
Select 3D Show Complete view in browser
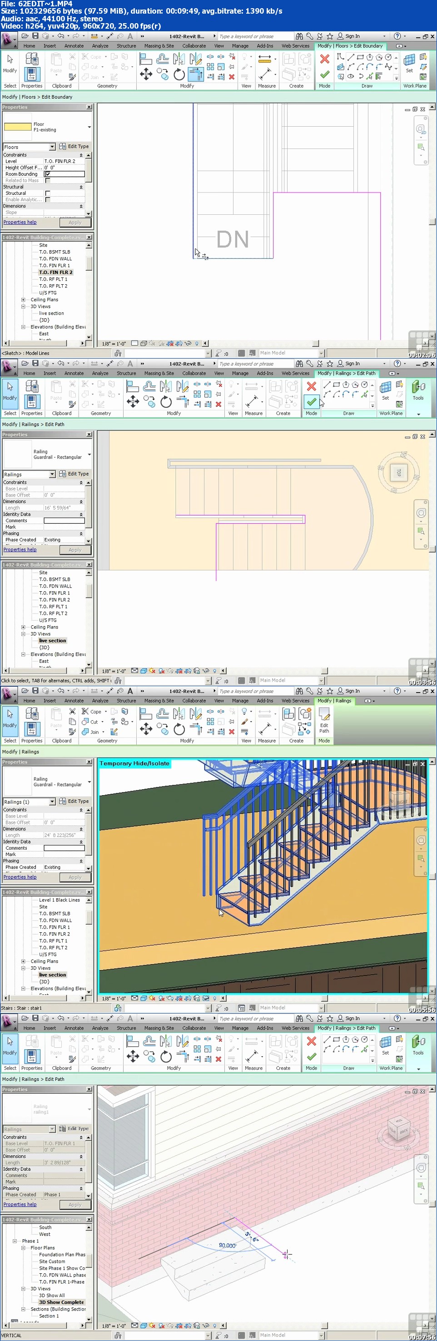[x=61, y=1302]
